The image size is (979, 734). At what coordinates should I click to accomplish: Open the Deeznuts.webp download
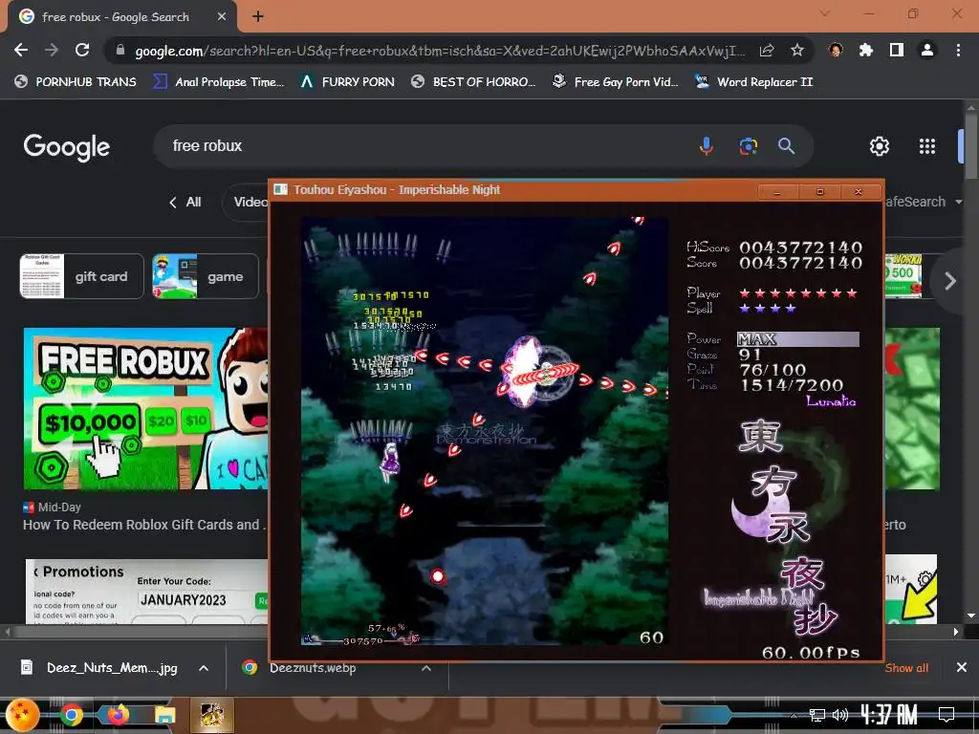click(299, 668)
